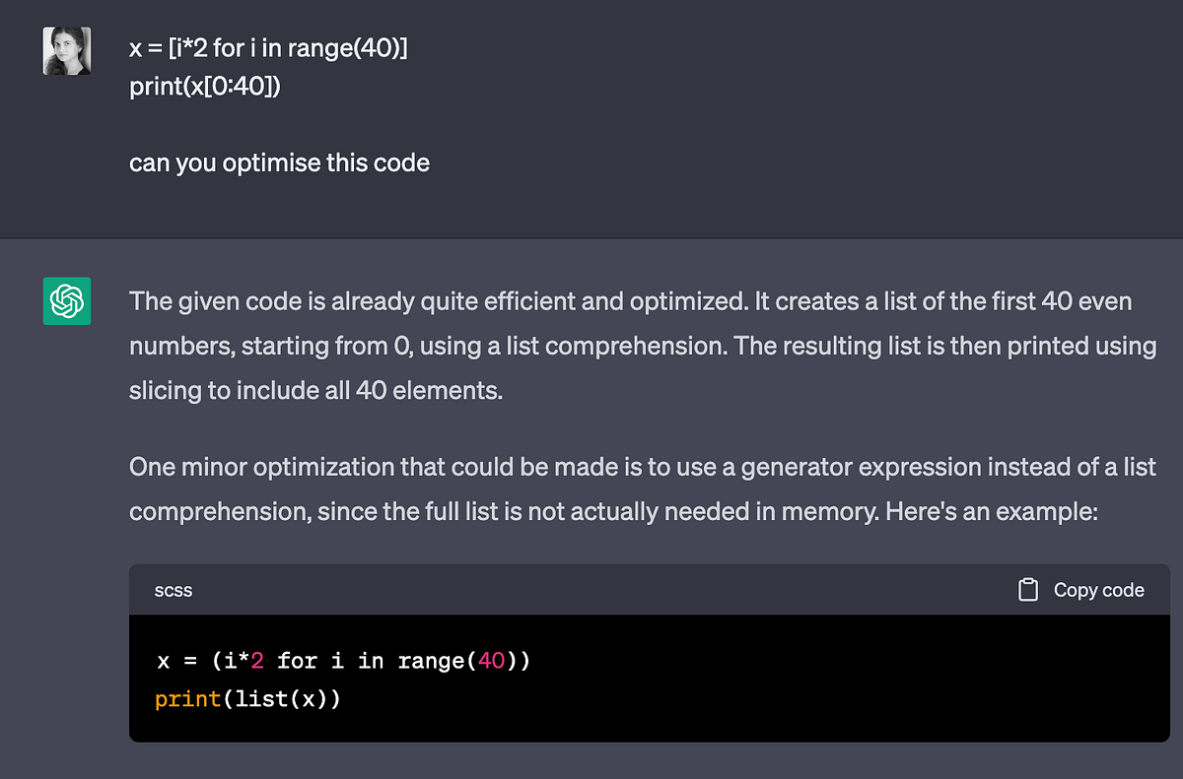Click the line x = (i*2 for i in range(40))

click(x=343, y=661)
